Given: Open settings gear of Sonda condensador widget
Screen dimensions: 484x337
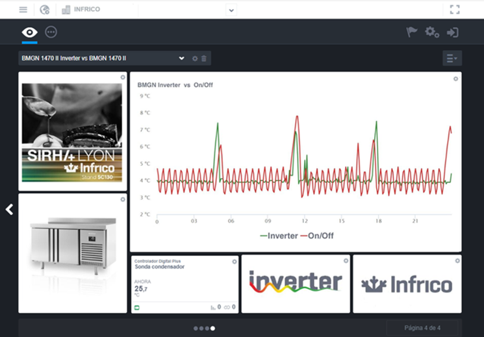Looking at the screenshot, I should (x=235, y=262).
